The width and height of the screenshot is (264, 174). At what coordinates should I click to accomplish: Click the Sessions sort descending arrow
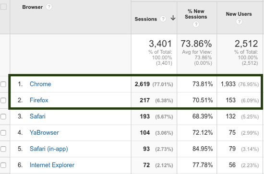tap(173, 18)
